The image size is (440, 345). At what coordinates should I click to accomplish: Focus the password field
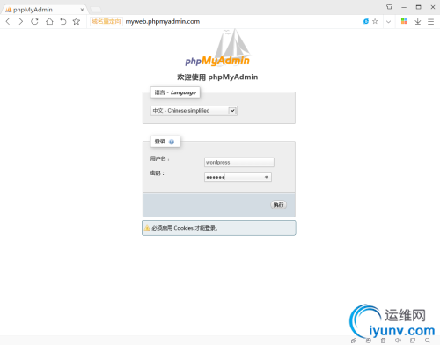(x=238, y=177)
